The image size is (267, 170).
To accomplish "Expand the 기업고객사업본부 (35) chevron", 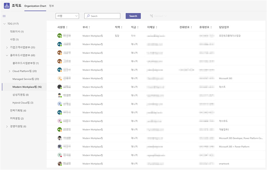I will (7, 47).
